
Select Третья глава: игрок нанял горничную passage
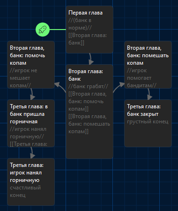coord(31,182)
